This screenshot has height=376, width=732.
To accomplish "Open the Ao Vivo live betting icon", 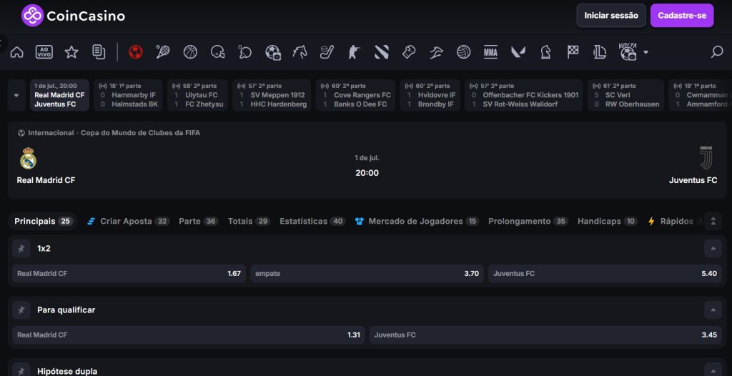I will click(44, 52).
